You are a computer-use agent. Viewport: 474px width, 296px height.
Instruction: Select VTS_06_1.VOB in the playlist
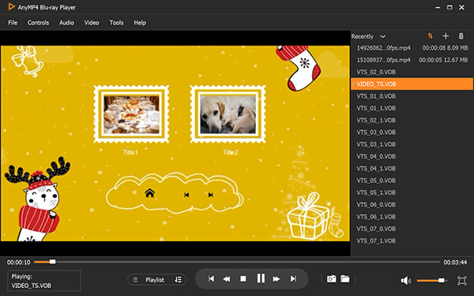pos(412,217)
